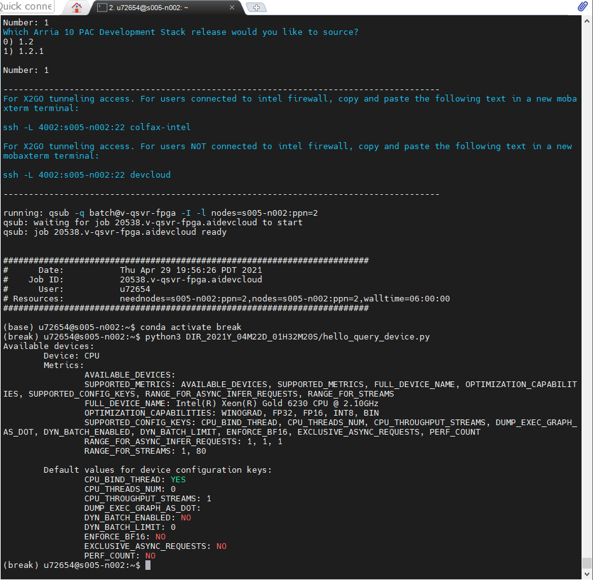The image size is (593, 580).
Task: Click the paperclip attachment icon
Action: 582,6
